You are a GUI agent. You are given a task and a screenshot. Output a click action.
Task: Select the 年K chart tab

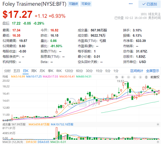(x=59, y=71)
